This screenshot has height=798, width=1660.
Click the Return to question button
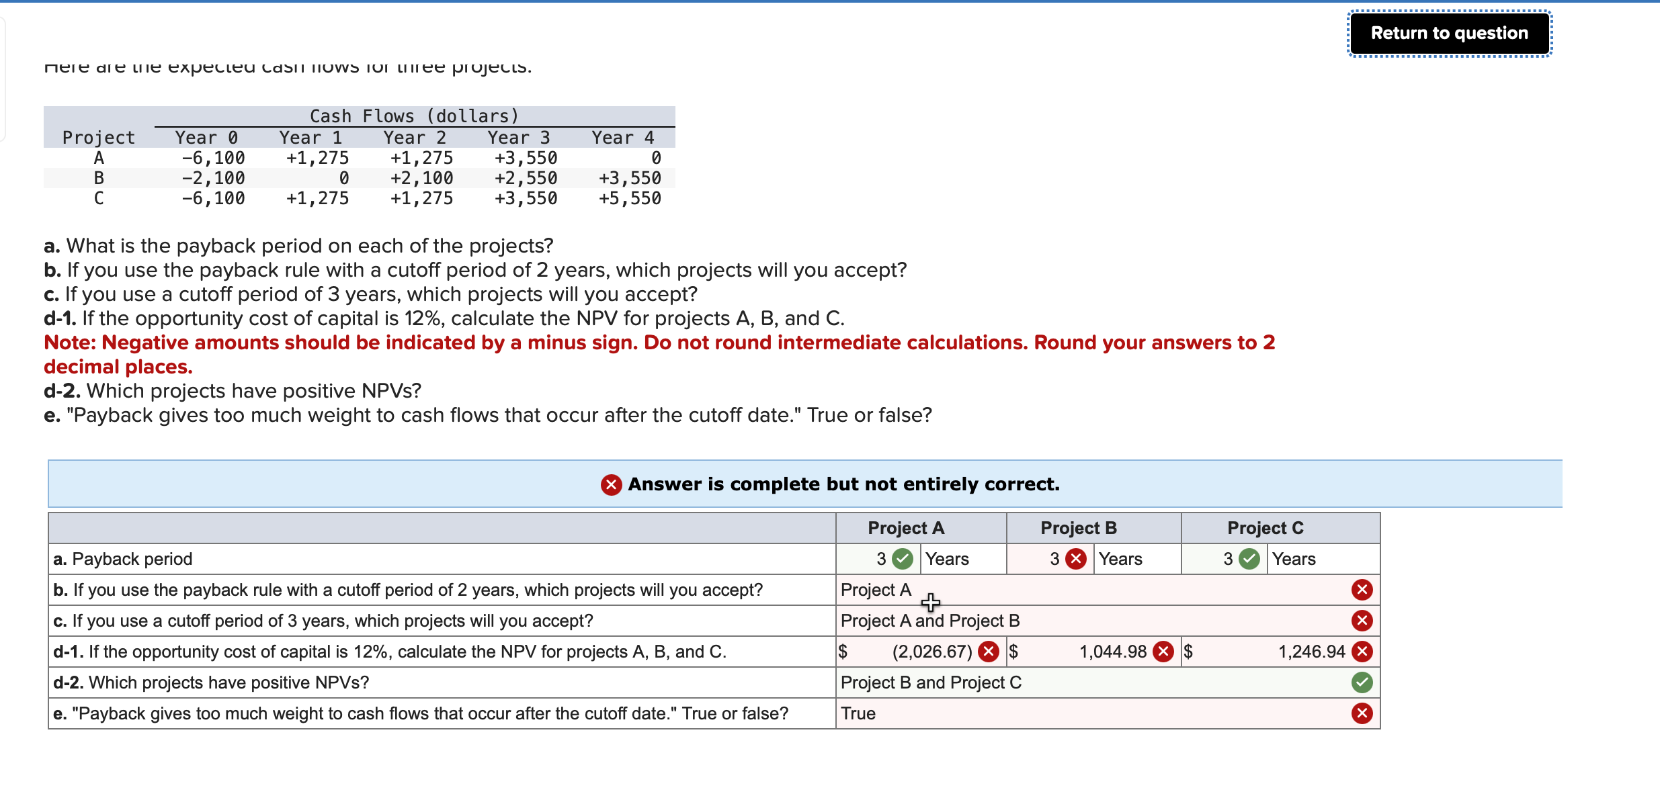click(x=1450, y=33)
